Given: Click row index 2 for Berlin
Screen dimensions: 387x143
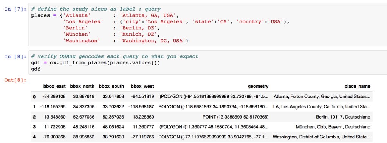Looking at the screenshot, I should coord(34,117).
